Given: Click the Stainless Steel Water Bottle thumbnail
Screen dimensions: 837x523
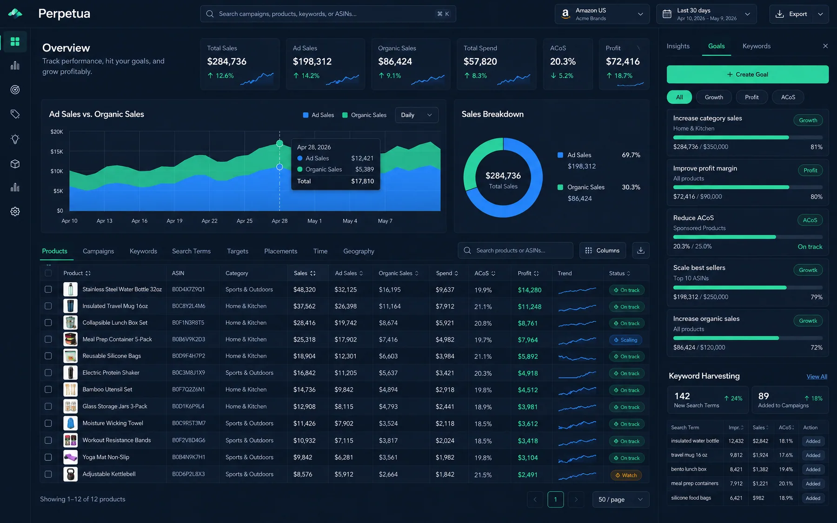Looking at the screenshot, I should tap(70, 289).
